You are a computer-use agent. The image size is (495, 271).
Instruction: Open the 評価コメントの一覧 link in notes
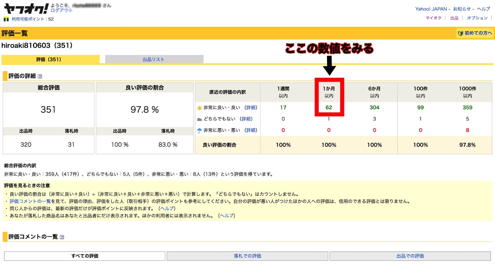point(30,201)
